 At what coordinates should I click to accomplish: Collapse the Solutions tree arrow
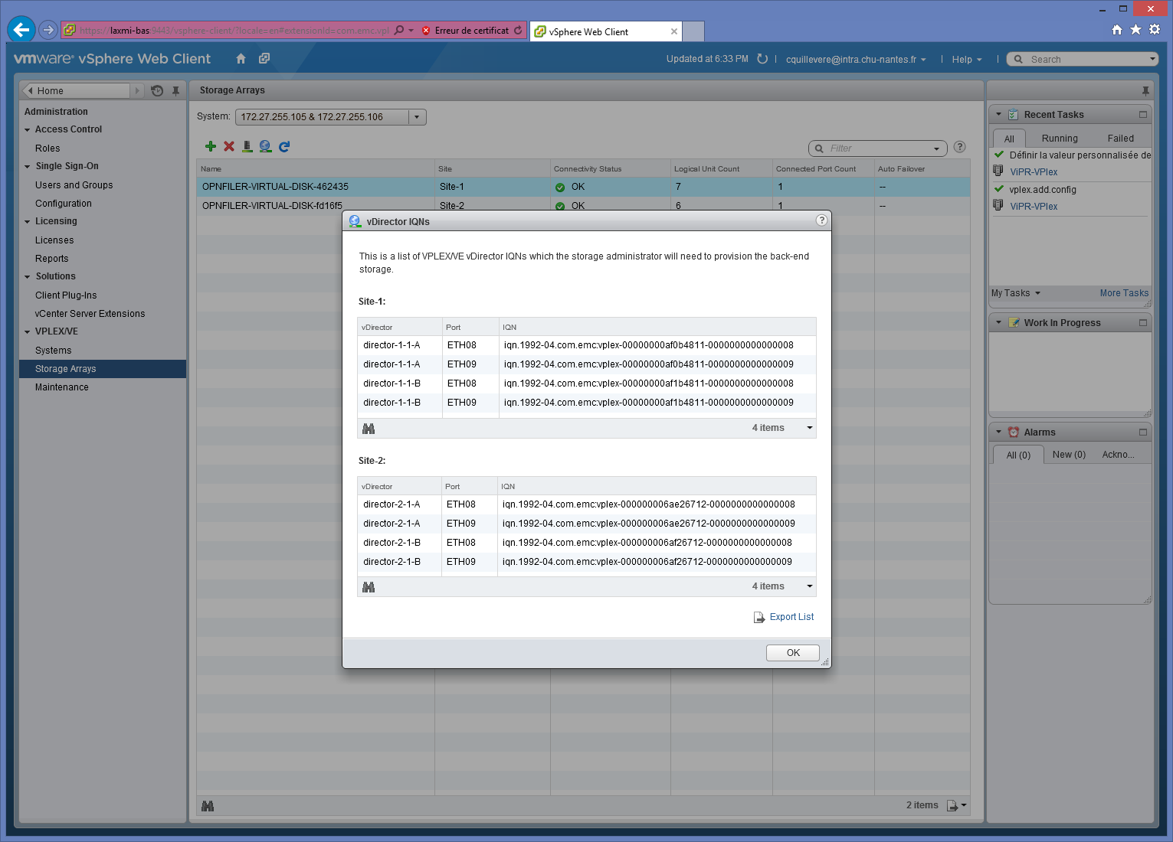pos(28,277)
